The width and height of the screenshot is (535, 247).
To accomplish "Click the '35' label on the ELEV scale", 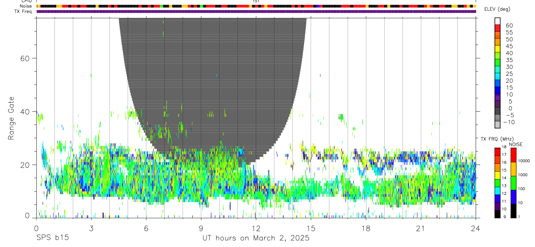I will pos(509,60).
